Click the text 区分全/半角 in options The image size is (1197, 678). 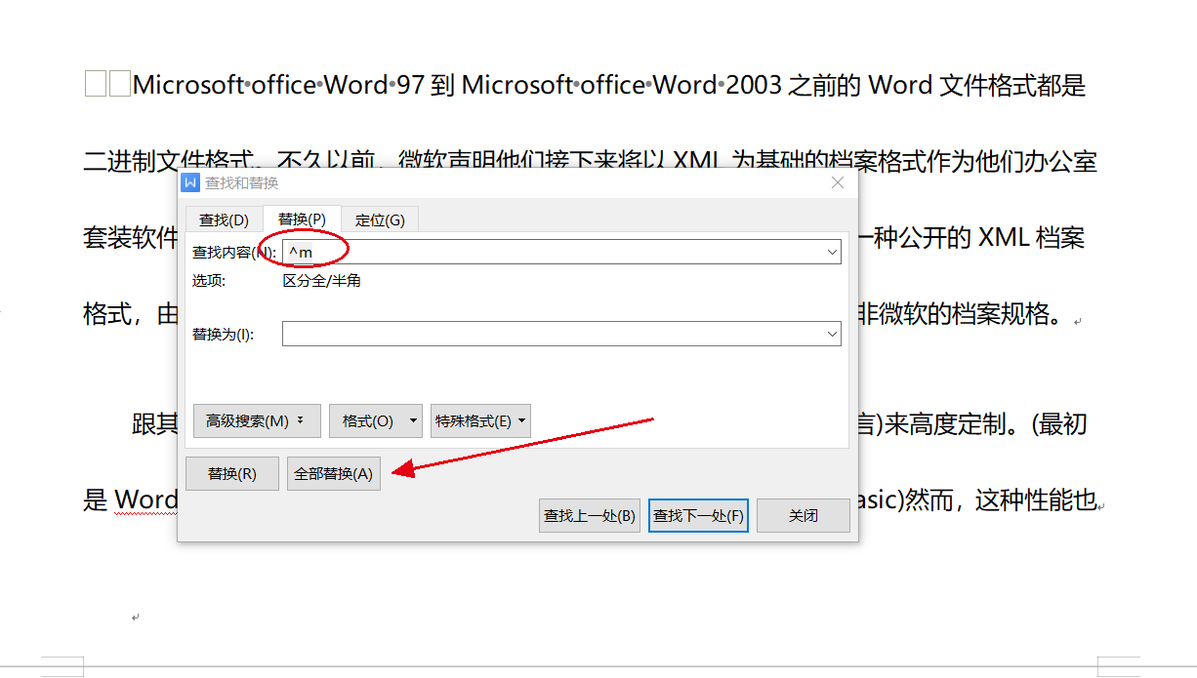point(322,281)
